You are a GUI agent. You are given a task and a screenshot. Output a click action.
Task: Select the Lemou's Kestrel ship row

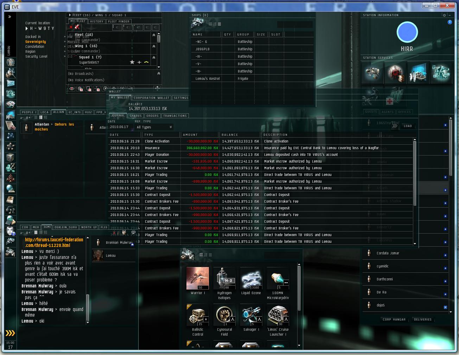[x=252, y=79]
